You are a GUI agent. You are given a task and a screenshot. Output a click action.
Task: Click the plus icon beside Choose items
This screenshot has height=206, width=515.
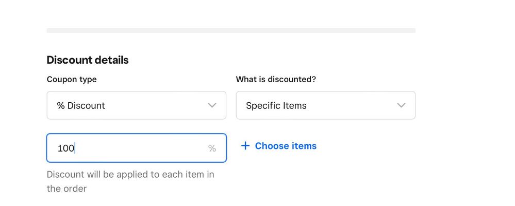(x=245, y=146)
